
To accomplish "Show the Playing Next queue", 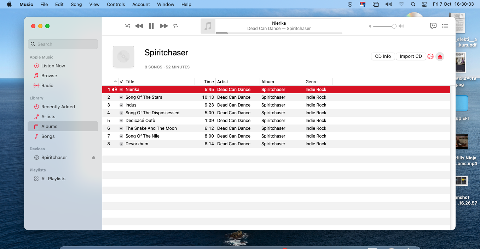I will click(x=445, y=26).
